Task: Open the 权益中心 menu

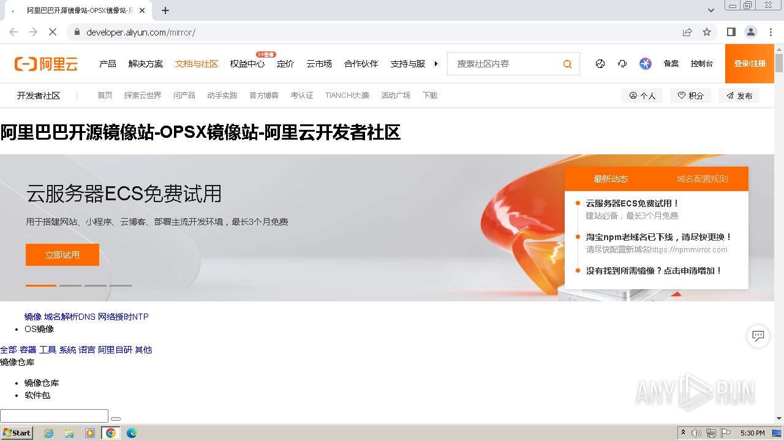Action: pos(247,64)
